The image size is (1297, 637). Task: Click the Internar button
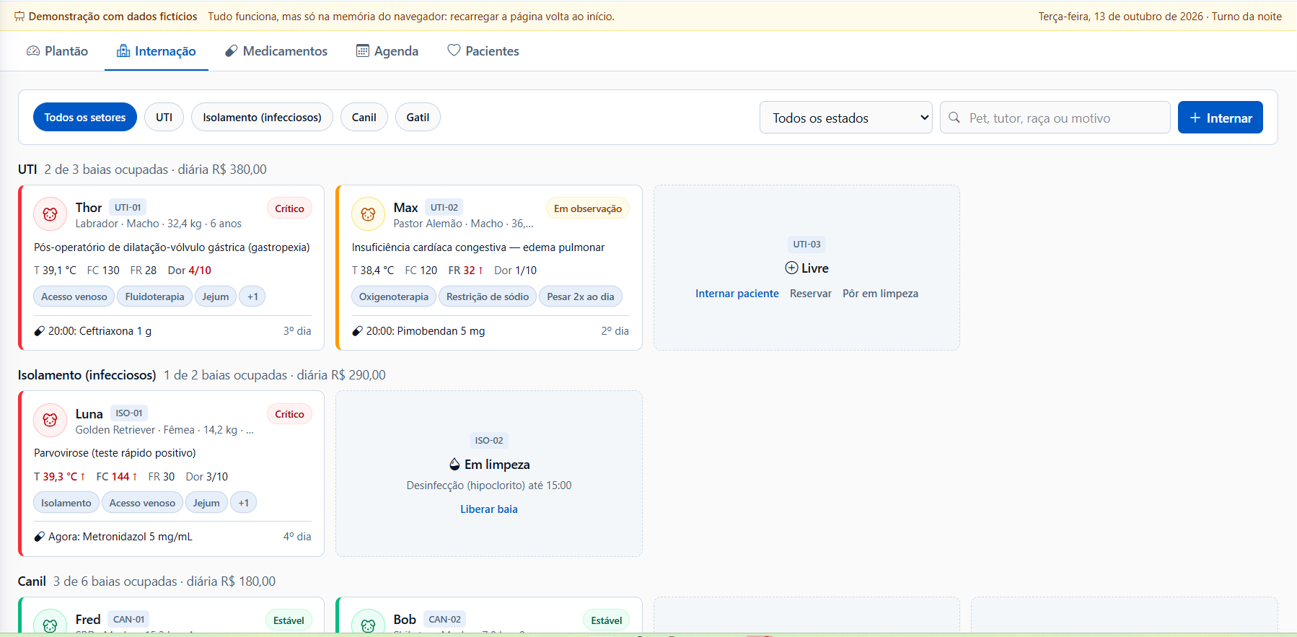tap(1221, 118)
